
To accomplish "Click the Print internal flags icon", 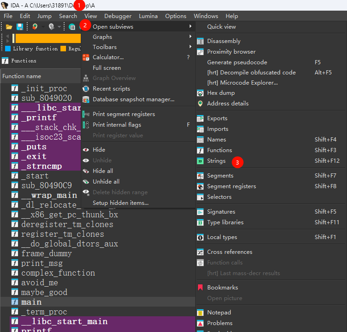I will [x=86, y=125].
